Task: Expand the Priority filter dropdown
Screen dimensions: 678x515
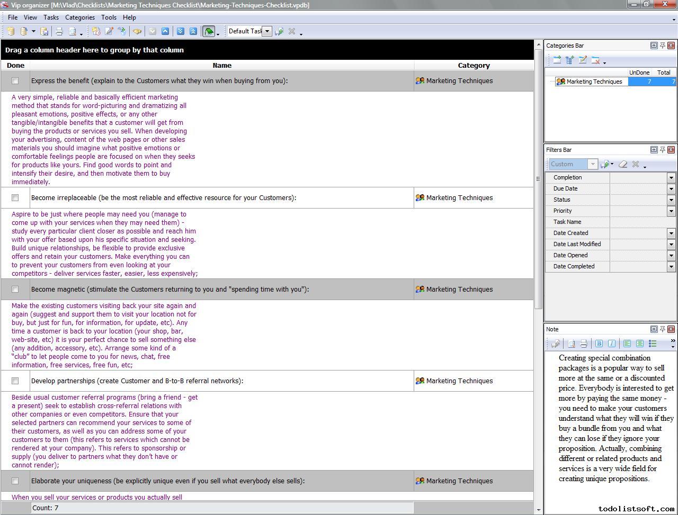Action: click(671, 211)
